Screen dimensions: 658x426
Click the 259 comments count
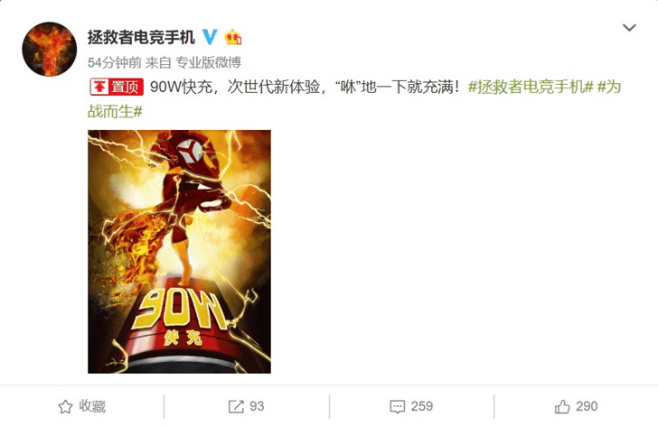pyautogui.click(x=422, y=406)
